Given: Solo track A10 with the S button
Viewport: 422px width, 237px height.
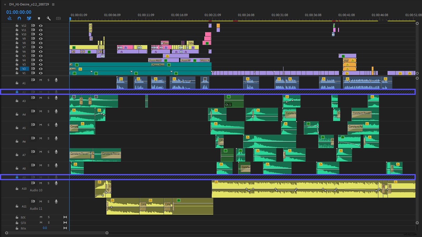Looking at the screenshot, I should point(49,183).
